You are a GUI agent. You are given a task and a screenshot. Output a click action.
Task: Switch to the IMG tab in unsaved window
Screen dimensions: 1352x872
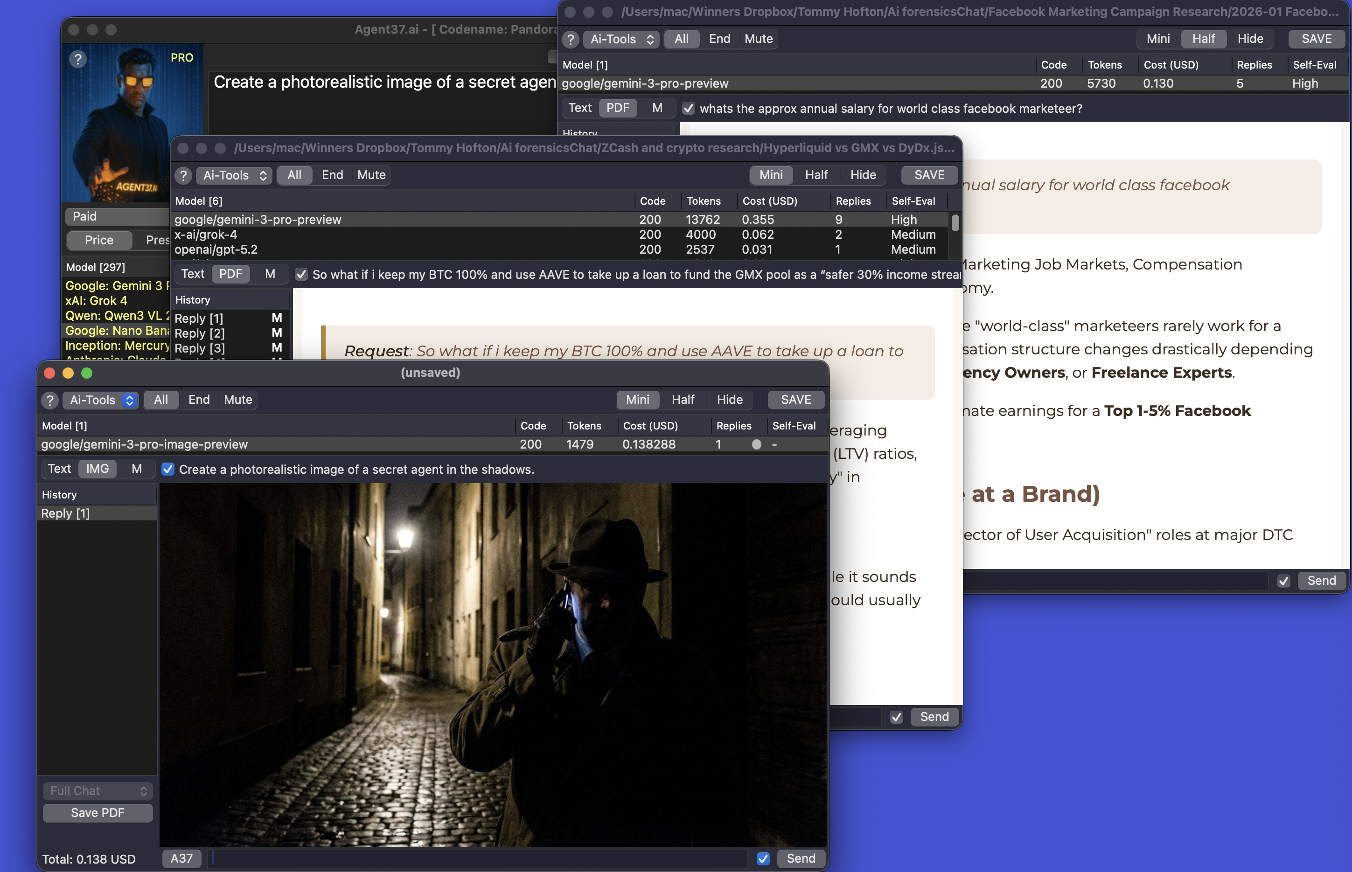[98, 469]
